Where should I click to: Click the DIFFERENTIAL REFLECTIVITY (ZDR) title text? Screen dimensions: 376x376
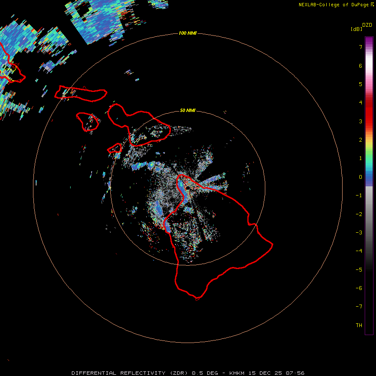tap(130, 373)
